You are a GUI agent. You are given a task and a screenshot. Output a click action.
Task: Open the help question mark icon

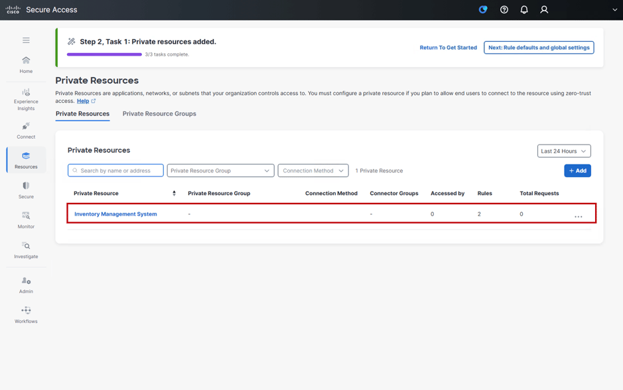point(504,10)
